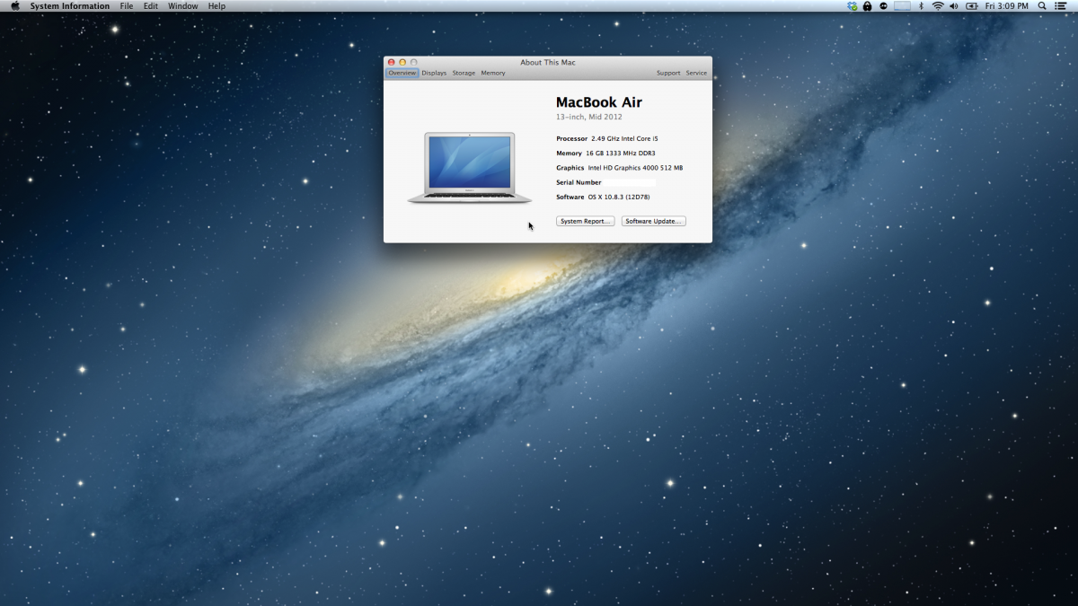Click the Dropbox status icon
Viewport: 1078px width, 606px height.
click(853, 6)
